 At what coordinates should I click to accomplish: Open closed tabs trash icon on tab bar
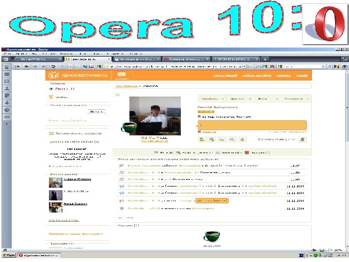pyautogui.click(x=344, y=59)
